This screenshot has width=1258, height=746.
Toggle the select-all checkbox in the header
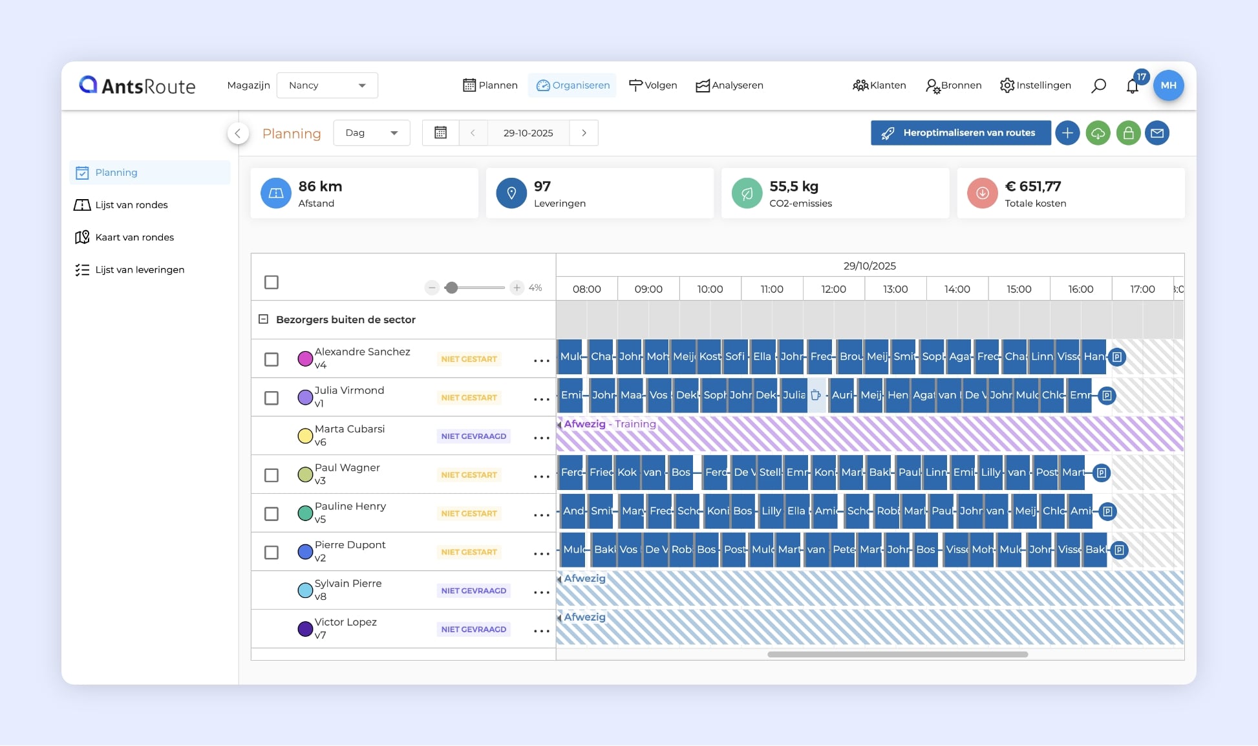tap(272, 282)
